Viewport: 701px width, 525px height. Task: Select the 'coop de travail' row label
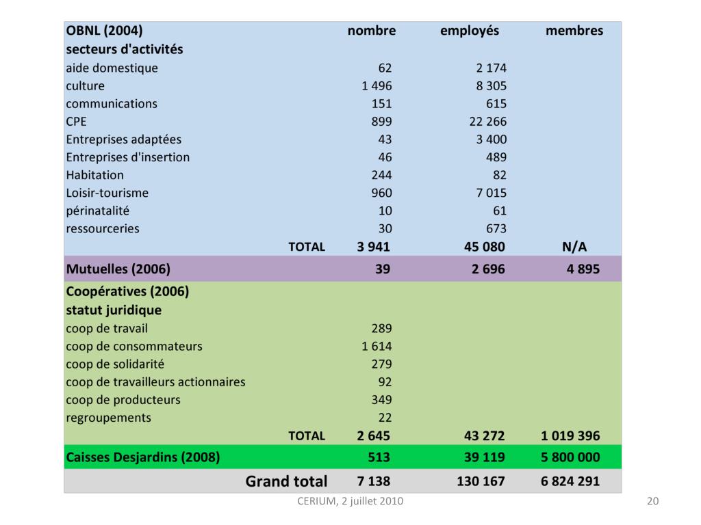click(106, 329)
